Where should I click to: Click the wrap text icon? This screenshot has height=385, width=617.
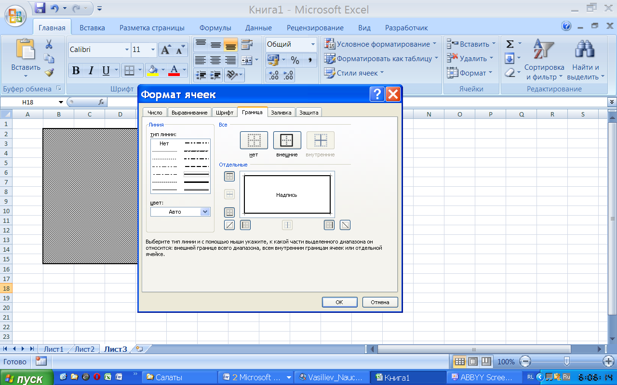247,45
